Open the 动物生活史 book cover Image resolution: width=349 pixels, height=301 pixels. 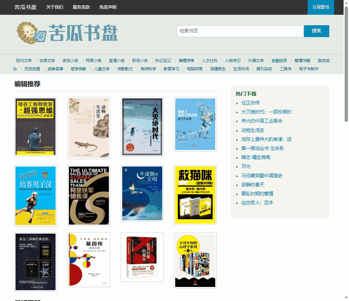[89, 128]
